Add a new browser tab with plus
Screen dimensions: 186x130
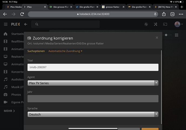click(182, 7)
